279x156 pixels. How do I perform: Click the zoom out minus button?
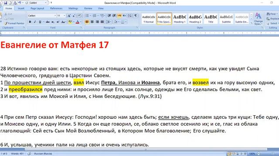click(259, 154)
